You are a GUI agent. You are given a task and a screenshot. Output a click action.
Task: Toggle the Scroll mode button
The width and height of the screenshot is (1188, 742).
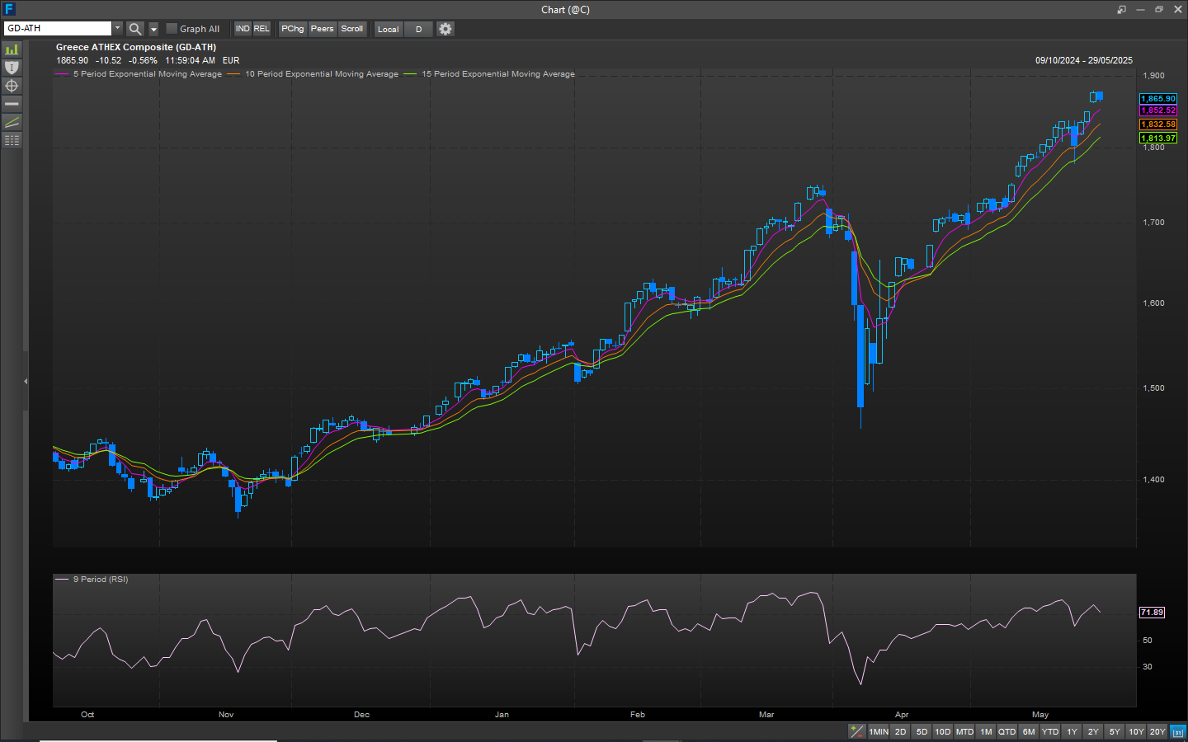pyautogui.click(x=352, y=29)
